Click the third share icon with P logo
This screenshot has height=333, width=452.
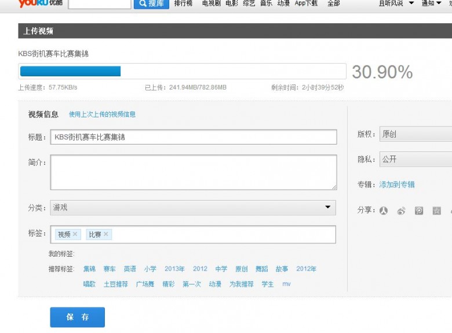pyautogui.click(x=419, y=211)
